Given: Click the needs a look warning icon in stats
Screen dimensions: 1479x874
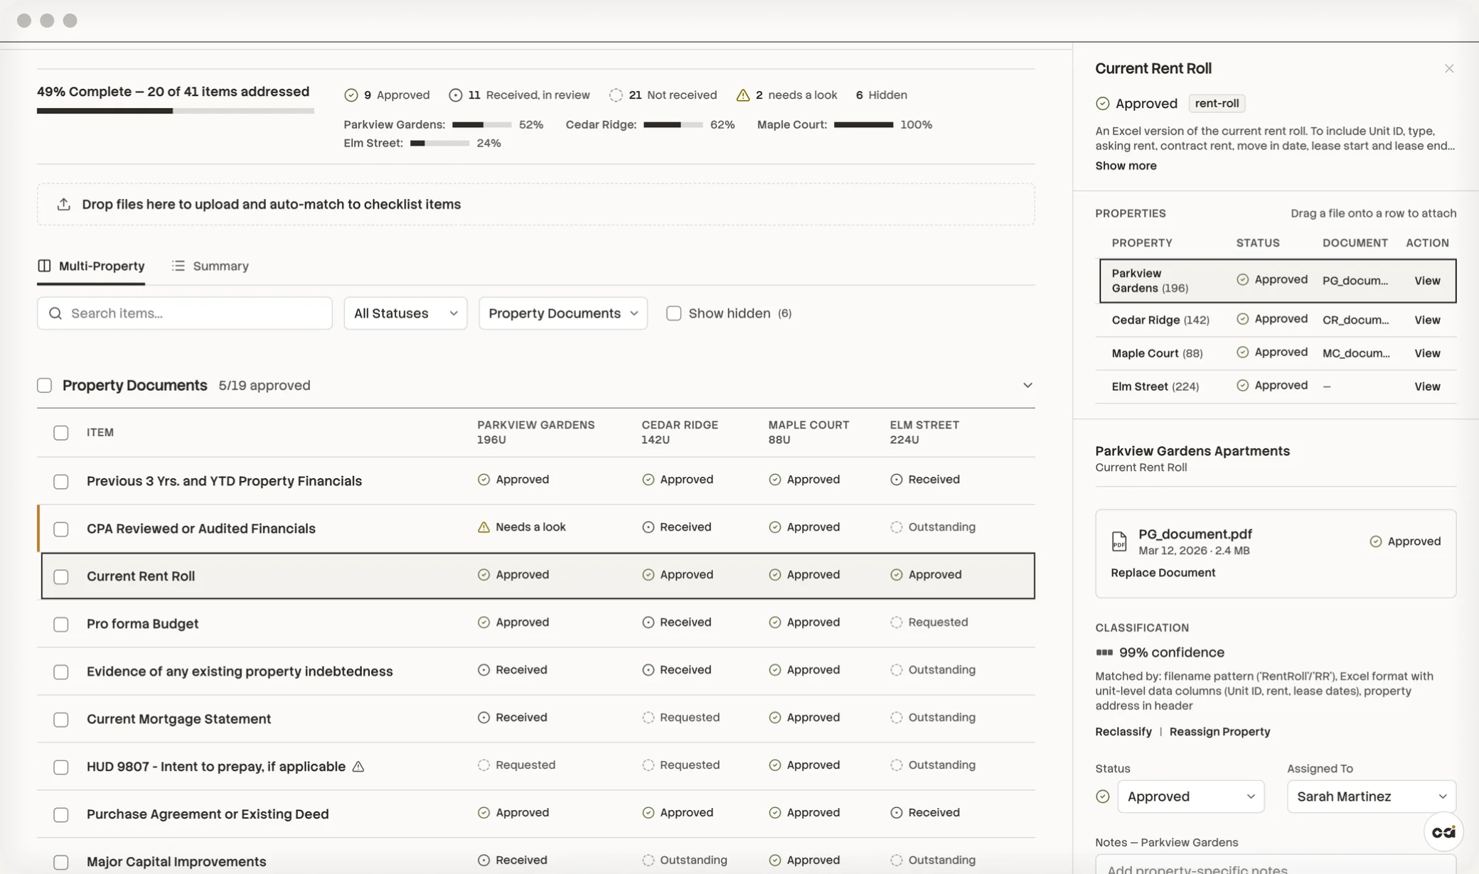Looking at the screenshot, I should click(x=743, y=95).
